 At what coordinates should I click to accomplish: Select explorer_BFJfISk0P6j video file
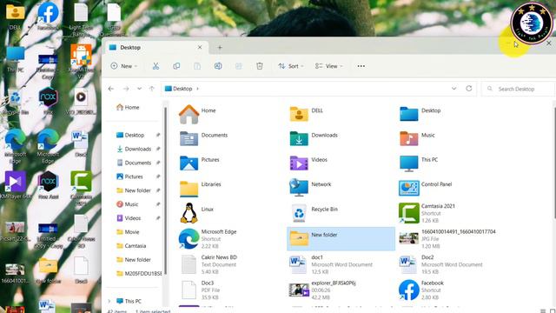(322, 290)
